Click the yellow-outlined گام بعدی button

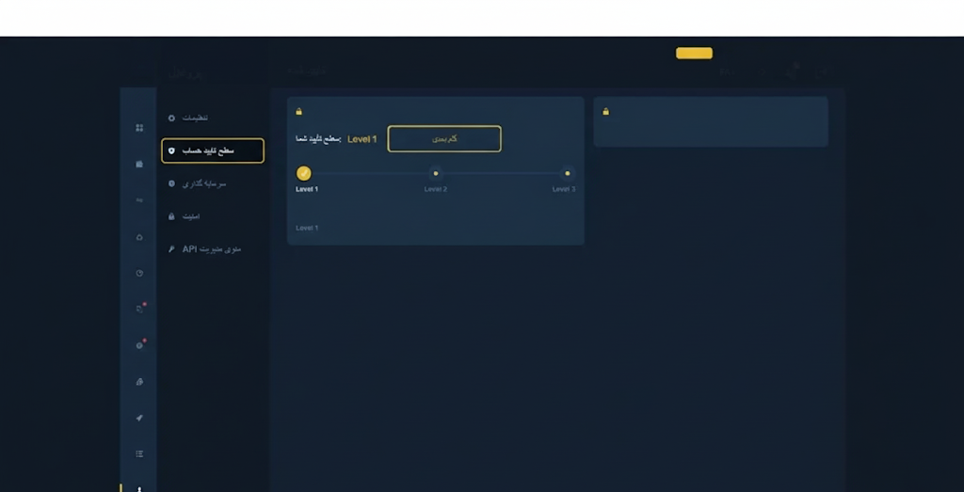[x=444, y=139]
